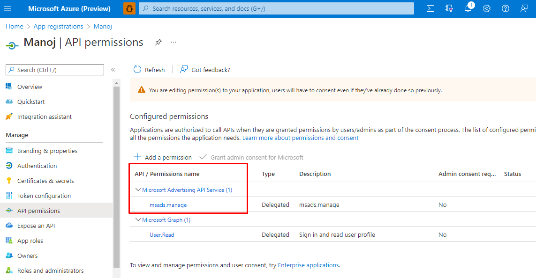Open Directories and subscriptions filter icon
Viewport: 536px width, 278px height.
(449, 8)
